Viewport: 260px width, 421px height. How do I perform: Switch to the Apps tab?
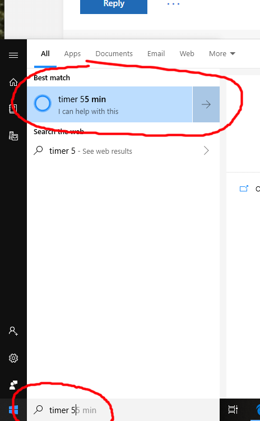tap(72, 54)
